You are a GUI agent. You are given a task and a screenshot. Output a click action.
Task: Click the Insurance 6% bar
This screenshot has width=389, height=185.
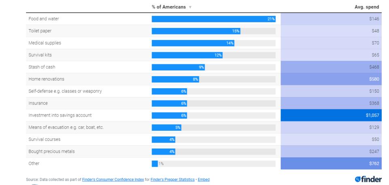coord(169,103)
